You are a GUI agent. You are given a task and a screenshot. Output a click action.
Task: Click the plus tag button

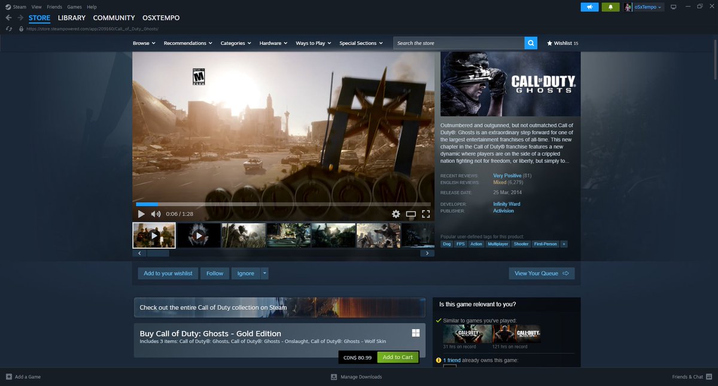[564, 244]
